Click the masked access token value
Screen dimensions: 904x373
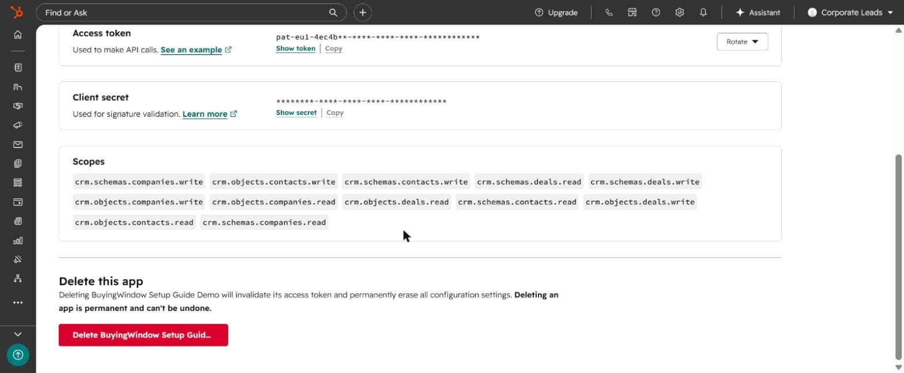pyautogui.click(x=378, y=37)
